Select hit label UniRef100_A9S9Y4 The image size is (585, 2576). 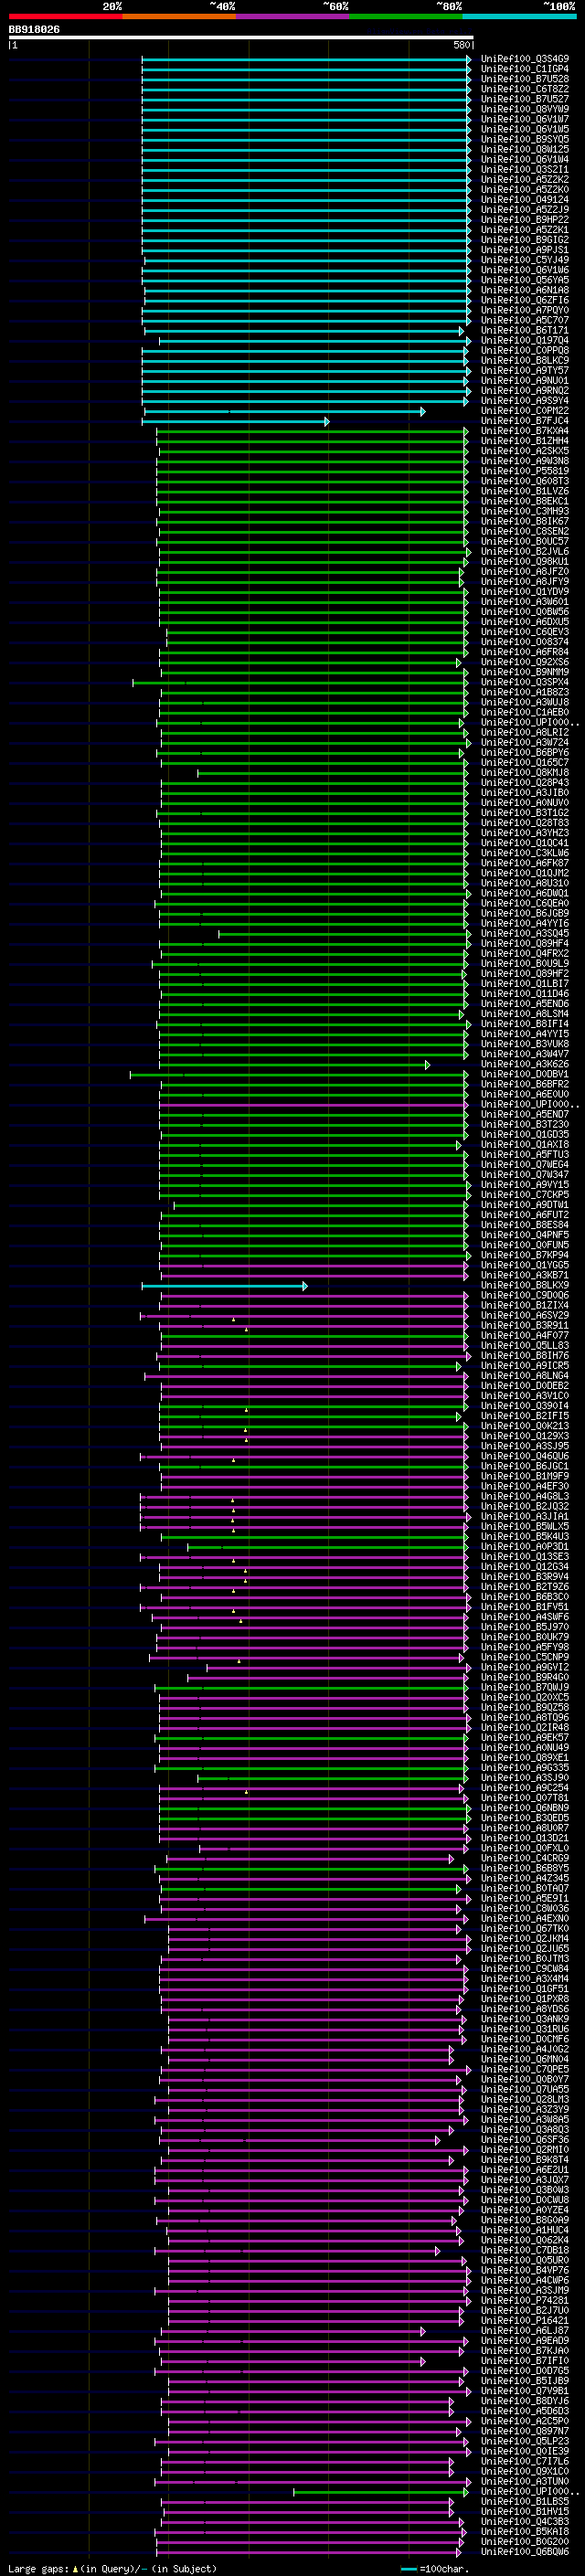(525, 401)
